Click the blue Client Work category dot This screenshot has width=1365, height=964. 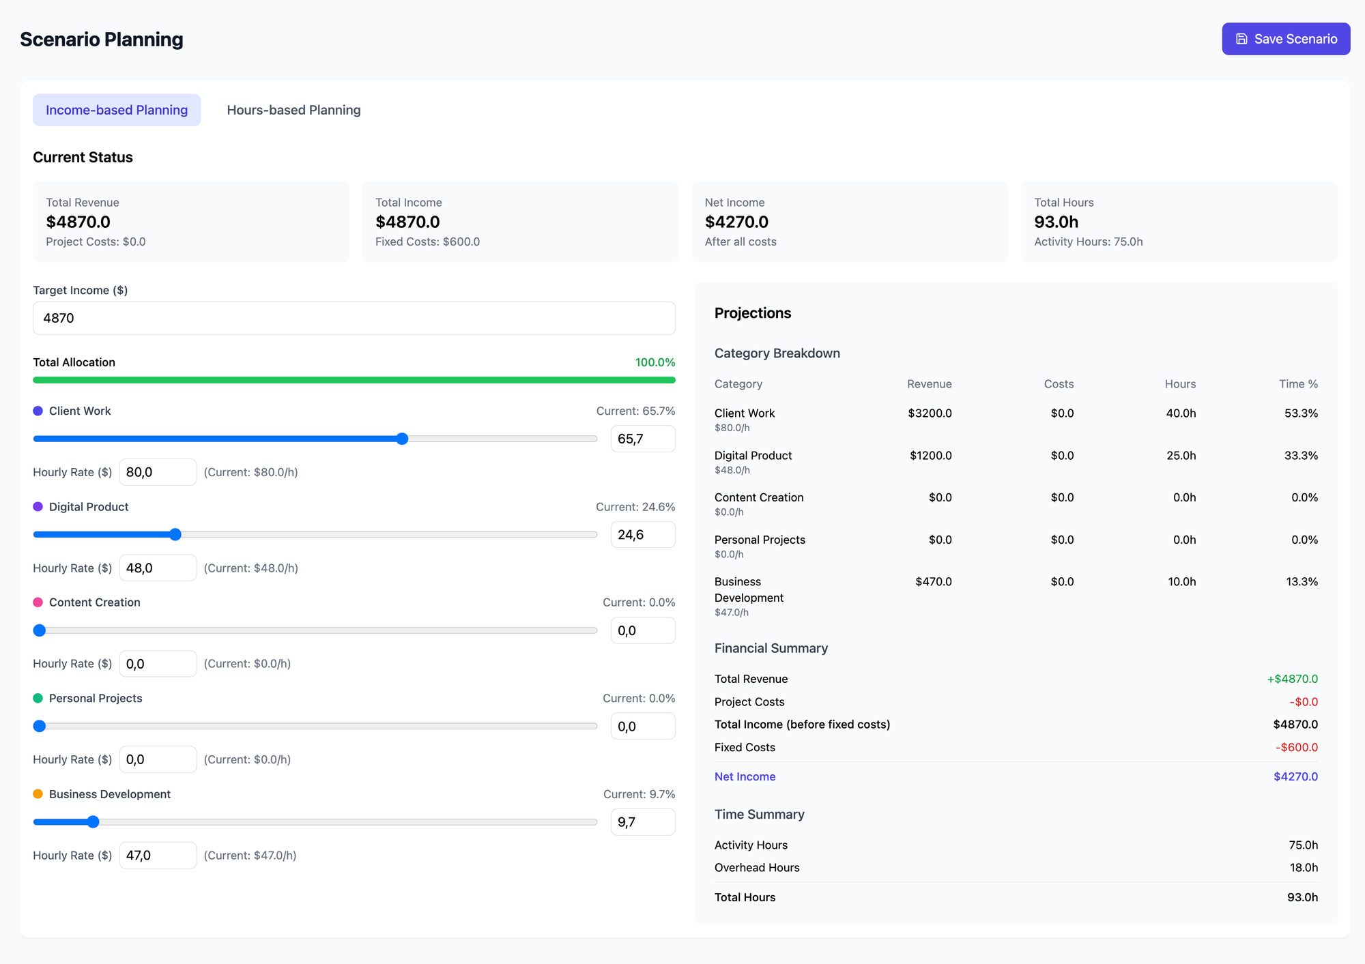(38, 411)
